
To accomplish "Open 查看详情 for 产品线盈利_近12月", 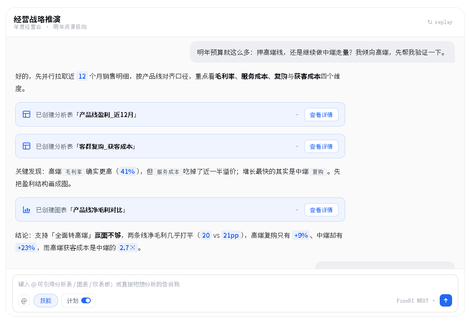I will click(x=321, y=115).
